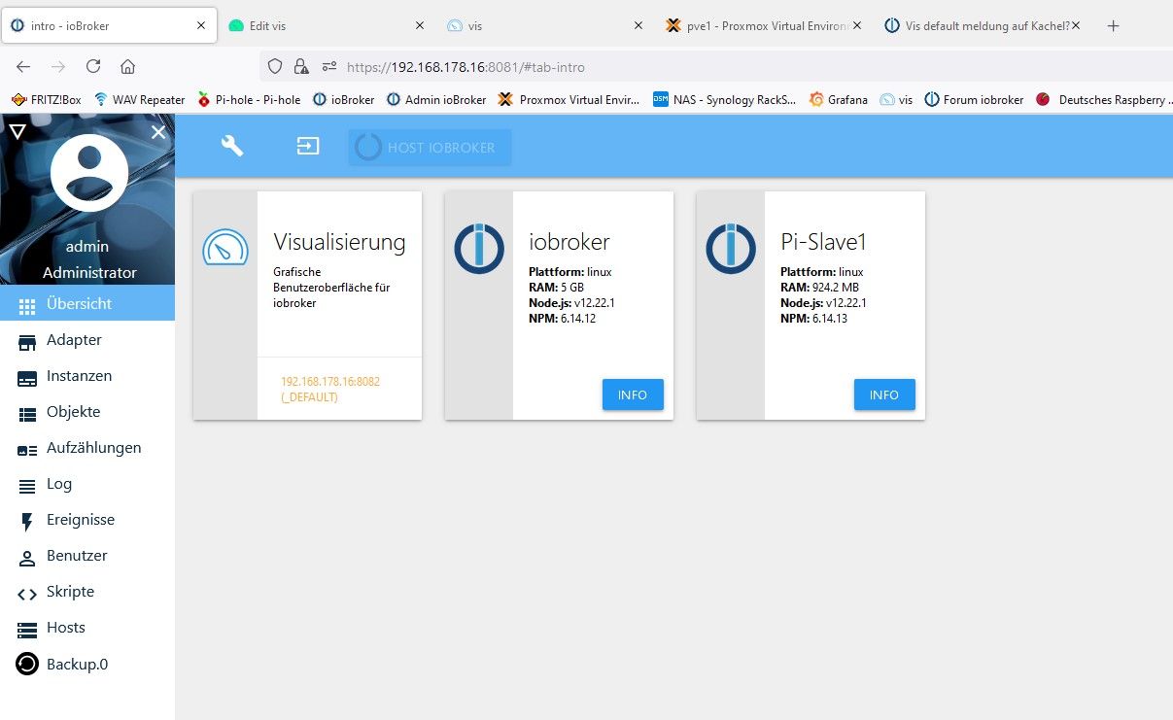Click the admin user avatar image
1173x720 pixels.
89,173
